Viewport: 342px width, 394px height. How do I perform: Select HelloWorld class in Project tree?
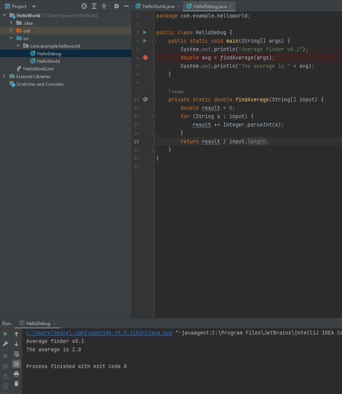point(48,61)
